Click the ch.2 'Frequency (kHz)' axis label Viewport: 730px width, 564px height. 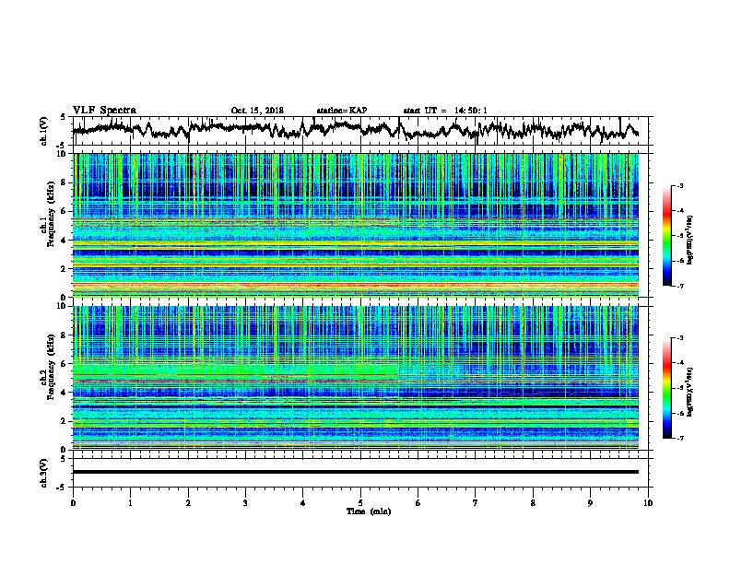coord(51,367)
